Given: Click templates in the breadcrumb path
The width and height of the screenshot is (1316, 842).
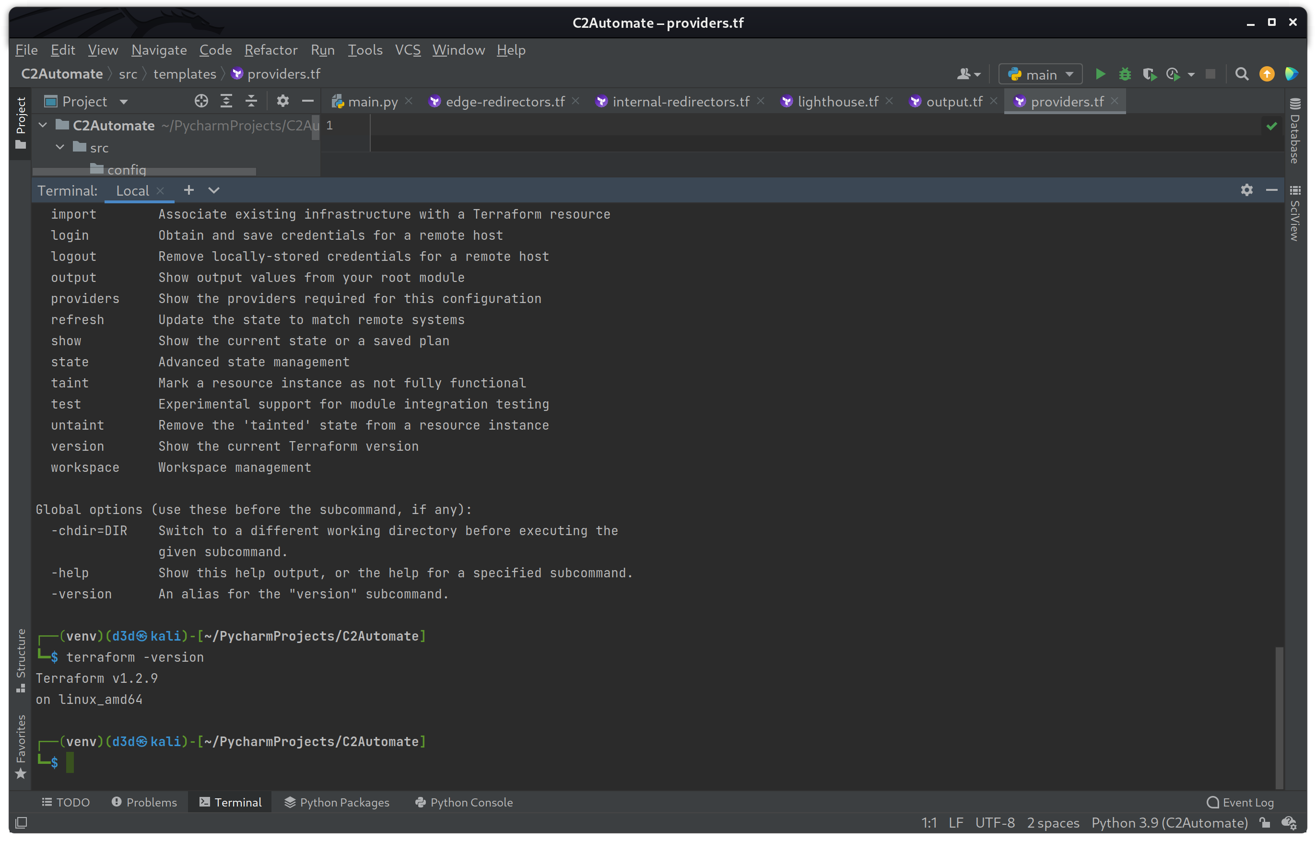Looking at the screenshot, I should coord(184,74).
